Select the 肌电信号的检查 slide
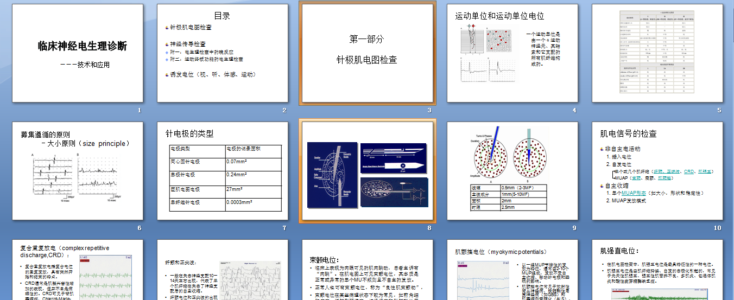This screenshot has width=734, height=300. pyautogui.click(x=657, y=170)
